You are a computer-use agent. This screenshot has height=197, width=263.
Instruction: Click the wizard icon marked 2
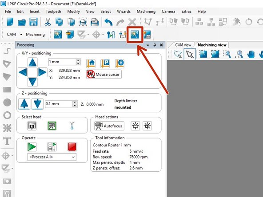58,35
